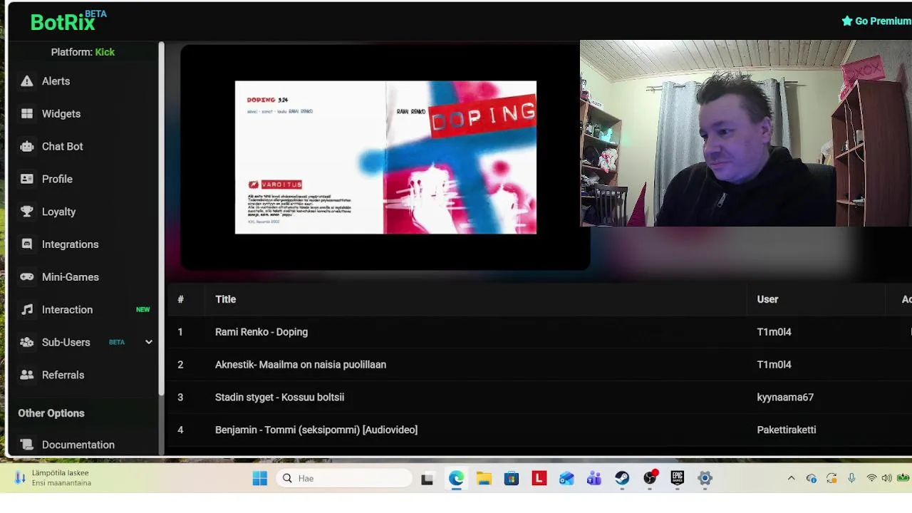Screen dimensions: 912x513
Task: Expand the Sub-Users submenu chevron
Action: click(x=149, y=343)
